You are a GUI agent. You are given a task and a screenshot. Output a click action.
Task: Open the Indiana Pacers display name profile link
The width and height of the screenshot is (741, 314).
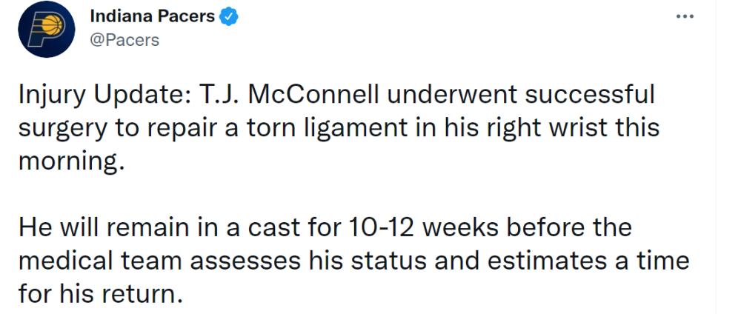(152, 17)
